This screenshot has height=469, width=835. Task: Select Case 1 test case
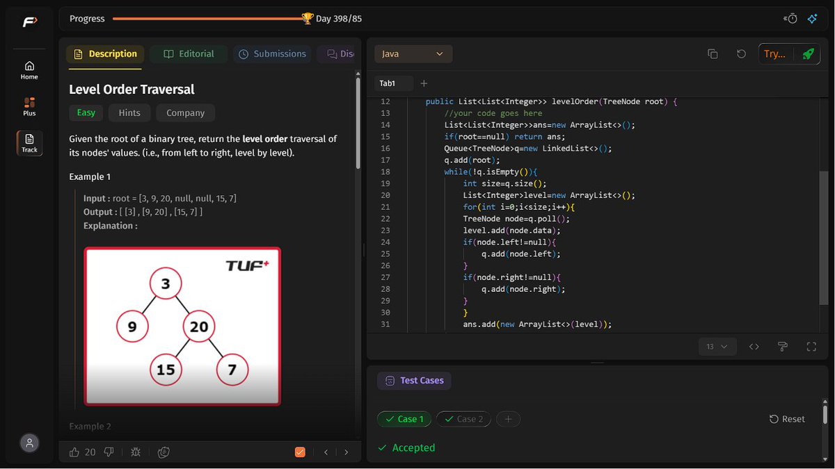(404, 419)
